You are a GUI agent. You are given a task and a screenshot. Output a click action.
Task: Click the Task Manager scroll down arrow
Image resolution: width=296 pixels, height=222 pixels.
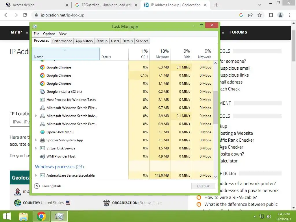[x=215, y=177]
